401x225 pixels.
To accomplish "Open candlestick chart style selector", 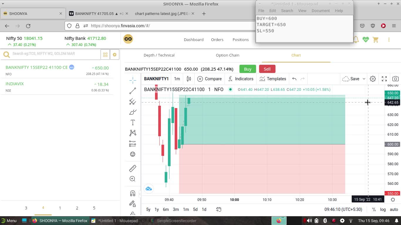I will pyautogui.click(x=189, y=79).
